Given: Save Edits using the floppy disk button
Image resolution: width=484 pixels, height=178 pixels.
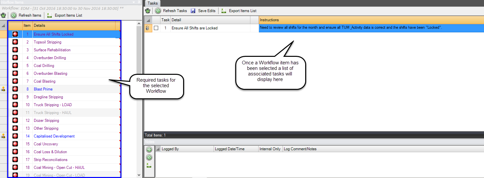Looking at the screenshot, I should tap(203, 11).
